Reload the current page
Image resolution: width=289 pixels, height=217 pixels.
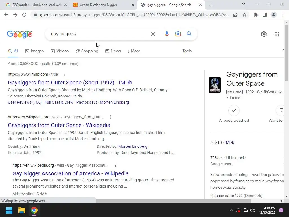point(24,15)
